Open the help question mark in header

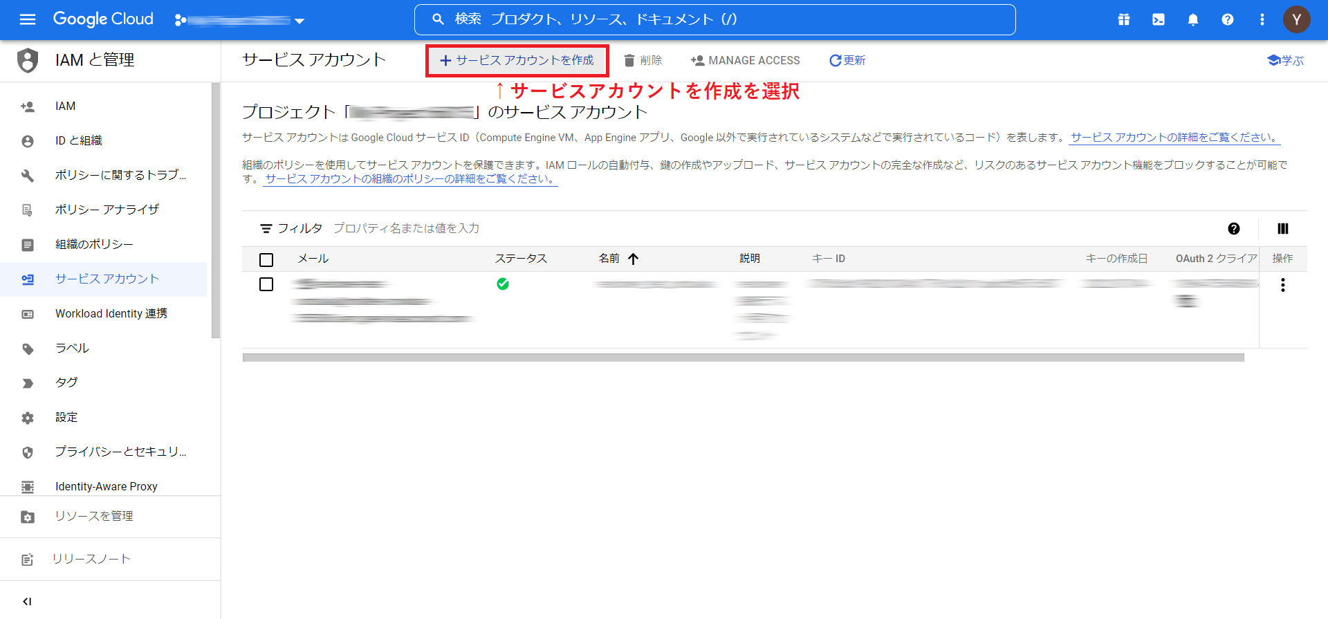[x=1228, y=19]
